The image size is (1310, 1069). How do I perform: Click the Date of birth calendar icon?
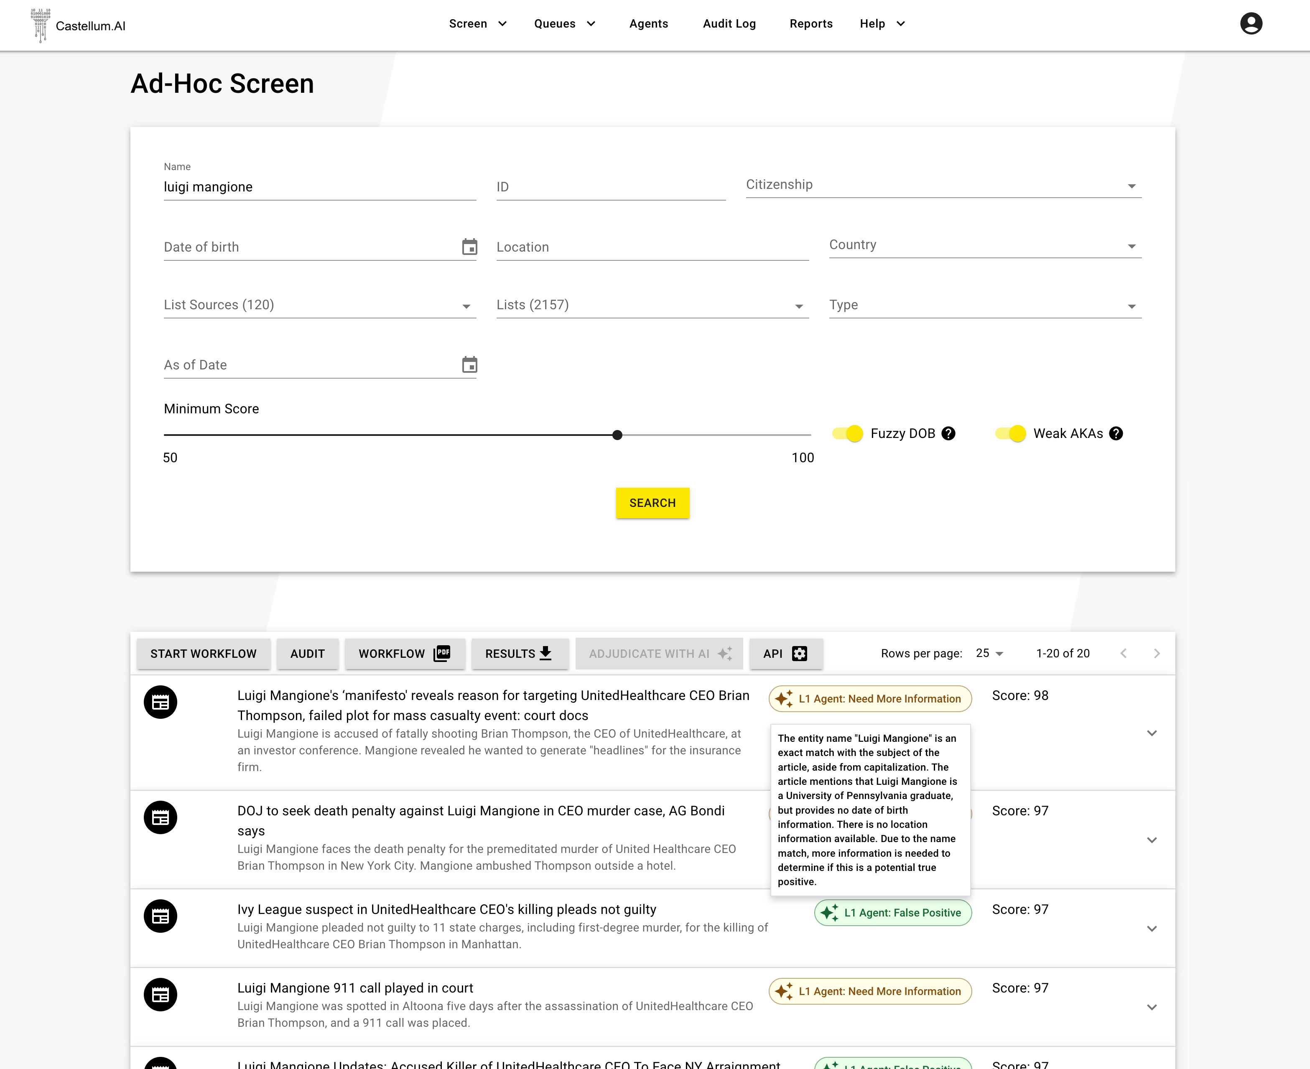pos(469,247)
